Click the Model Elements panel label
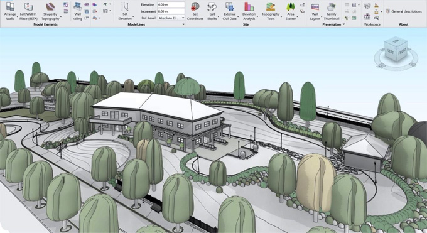 [x=45, y=24]
